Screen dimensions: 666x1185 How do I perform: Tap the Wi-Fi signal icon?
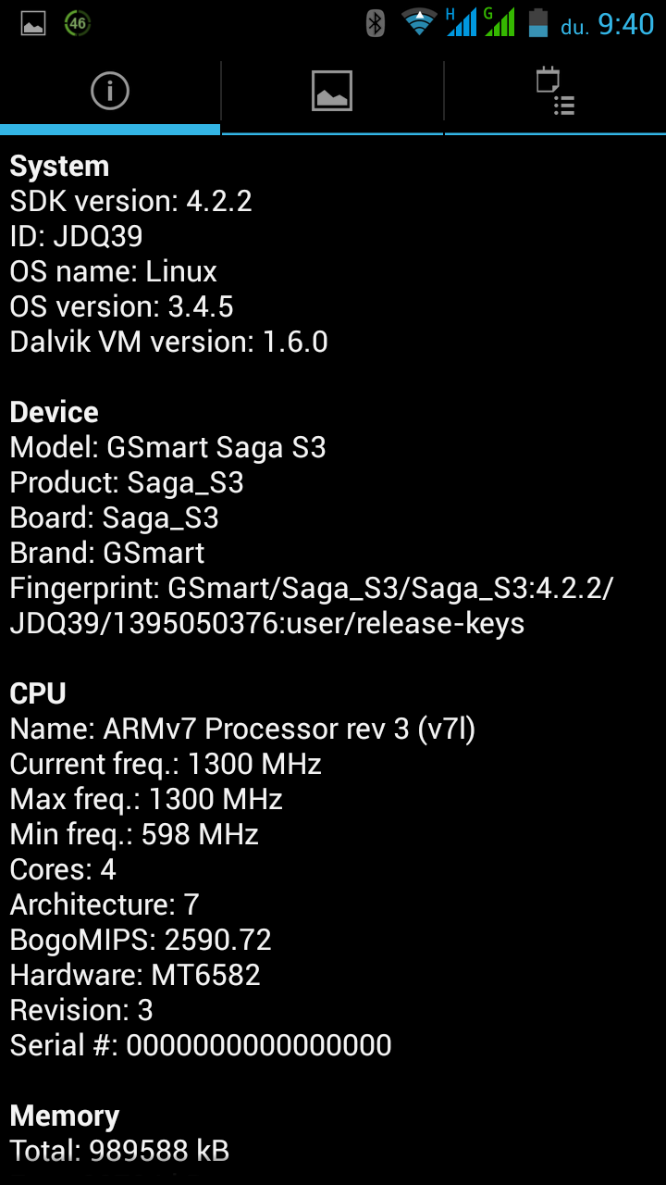click(419, 23)
